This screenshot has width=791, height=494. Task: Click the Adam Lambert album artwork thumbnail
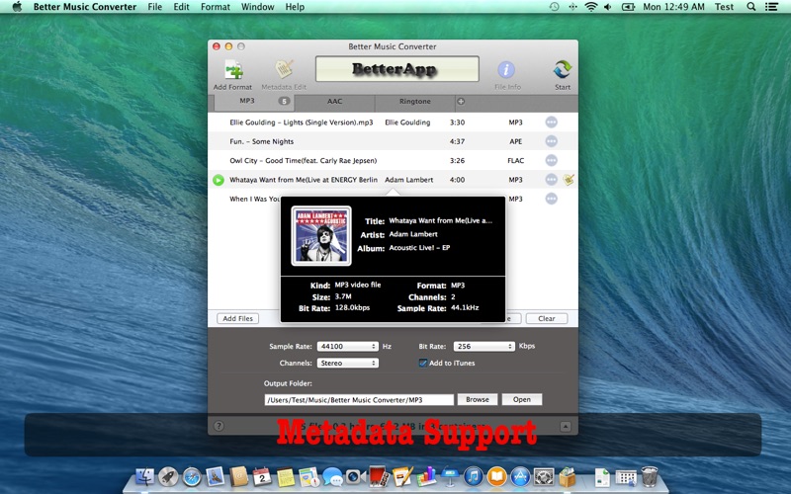point(321,235)
